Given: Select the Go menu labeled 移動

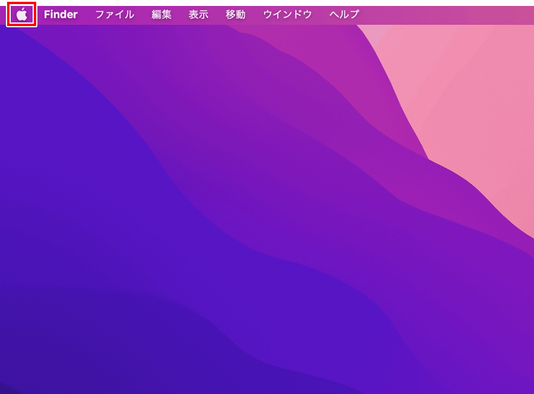Looking at the screenshot, I should [236, 15].
